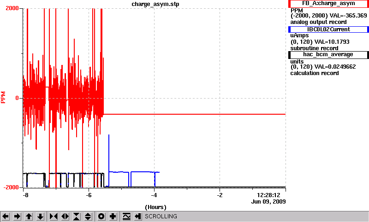
Task: Click the 12:28:12 timestamp
Action: [268, 195]
